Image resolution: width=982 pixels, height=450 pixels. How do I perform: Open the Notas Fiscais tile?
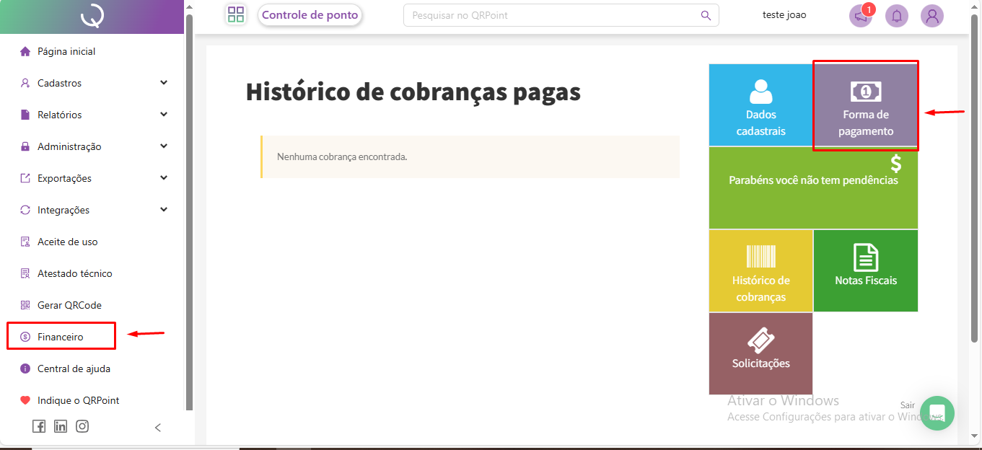click(x=865, y=270)
